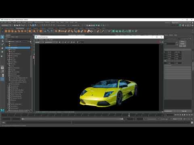Click the go to end of playback button
This screenshot has height=145, width=194.
(192, 115)
